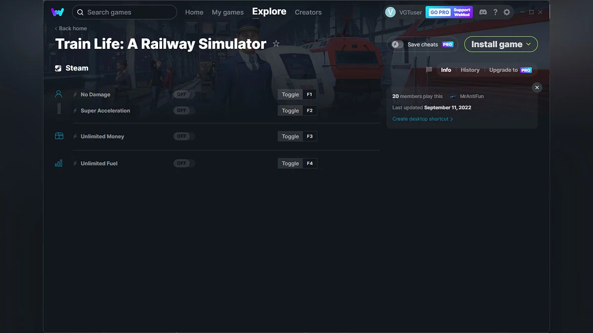Image resolution: width=593 pixels, height=333 pixels.
Task: Click the Steam platform icon
Action: (58, 69)
